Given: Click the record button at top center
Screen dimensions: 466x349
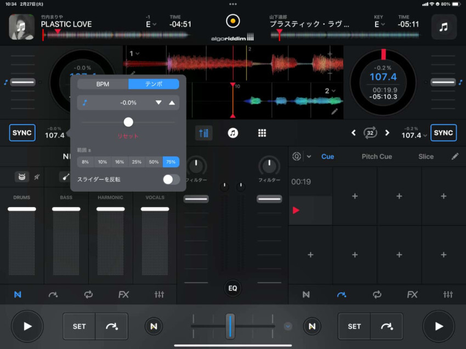Looking at the screenshot, I should [x=233, y=21].
